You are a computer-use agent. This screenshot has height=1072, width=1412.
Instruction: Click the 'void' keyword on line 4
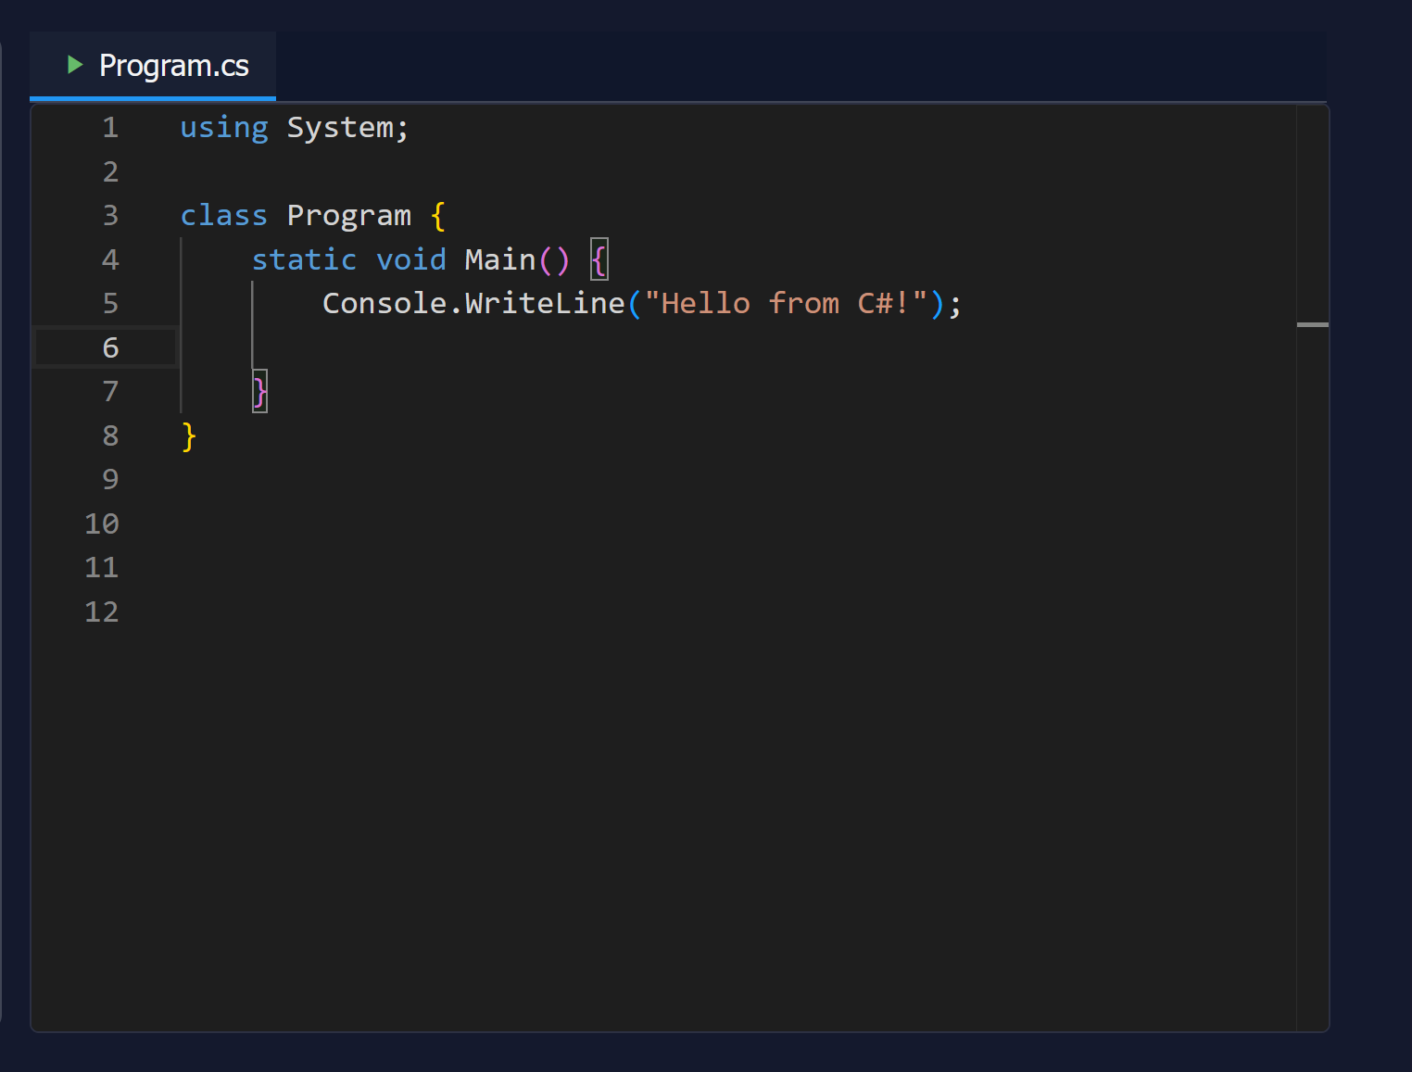411,259
